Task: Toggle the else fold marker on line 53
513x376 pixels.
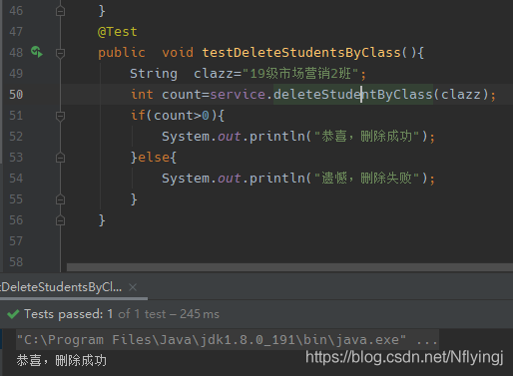Action: 60,158
